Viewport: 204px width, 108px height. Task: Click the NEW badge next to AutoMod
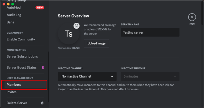(x=40, y=8)
